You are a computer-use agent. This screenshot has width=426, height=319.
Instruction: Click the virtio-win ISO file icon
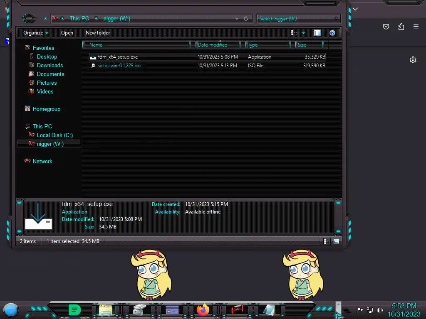tap(93, 65)
